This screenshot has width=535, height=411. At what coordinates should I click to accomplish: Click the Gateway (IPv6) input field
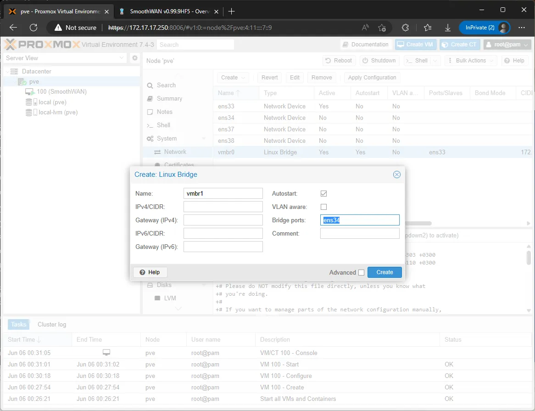pyautogui.click(x=223, y=247)
